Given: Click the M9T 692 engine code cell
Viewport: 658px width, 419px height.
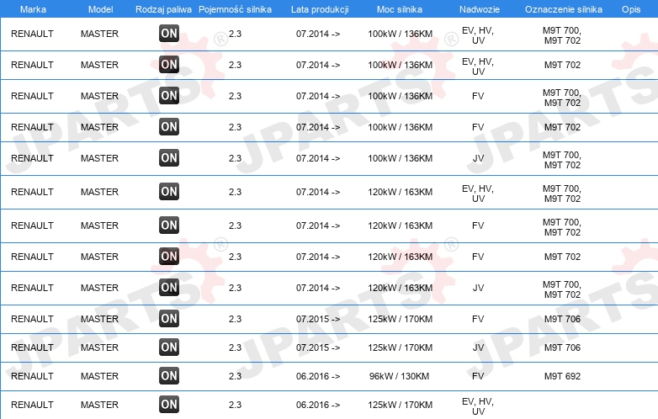Looking at the screenshot, I should (x=562, y=376).
